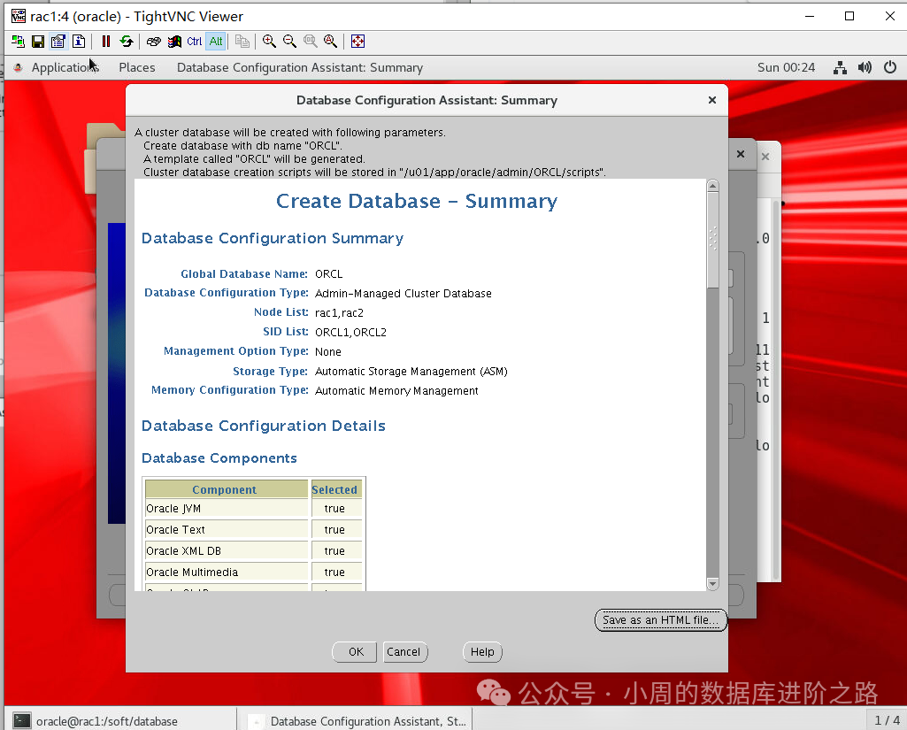Click Save as an HTML file button
The image size is (907, 730).
tap(661, 620)
